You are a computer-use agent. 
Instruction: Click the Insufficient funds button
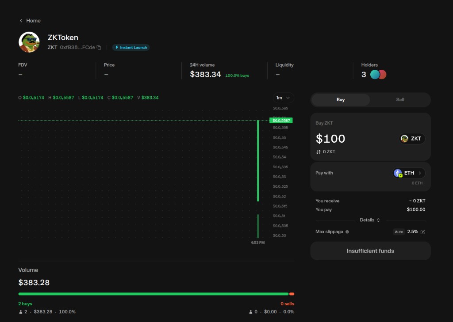pyautogui.click(x=370, y=251)
